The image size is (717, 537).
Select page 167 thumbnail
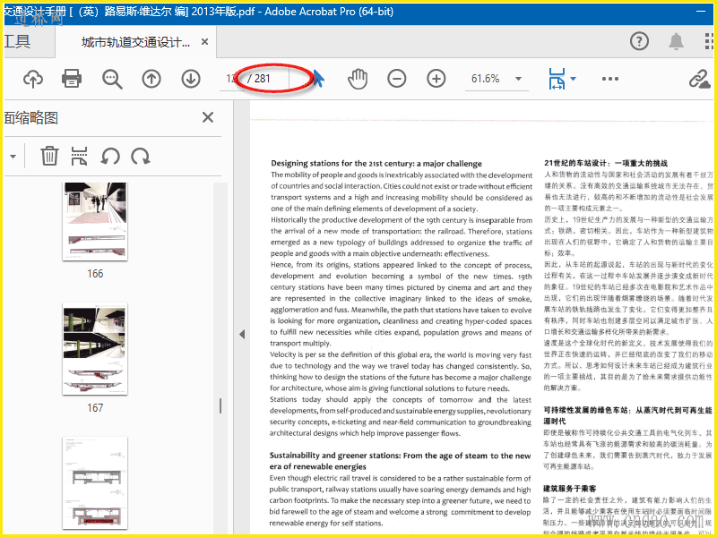(x=95, y=349)
